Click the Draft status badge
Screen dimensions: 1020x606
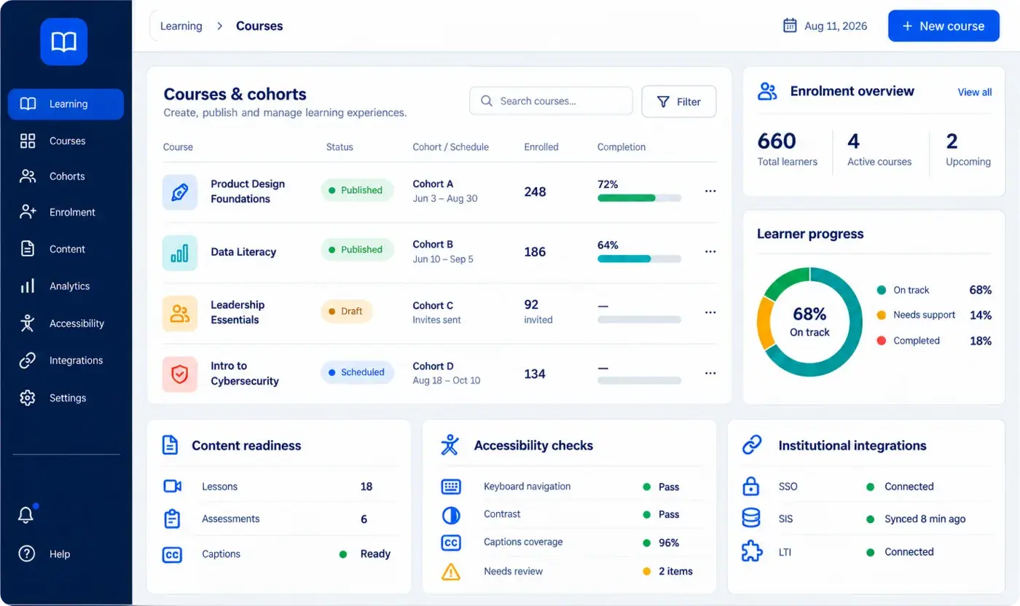click(346, 311)
